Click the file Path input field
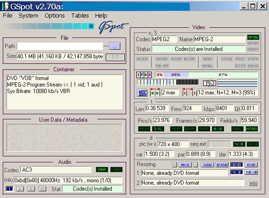The width and height of the screenshot is (269, 198). pos(60,46)
